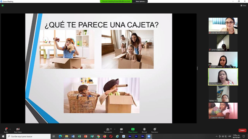Click the children with cardboard telescopes photo

coord(102,95)
